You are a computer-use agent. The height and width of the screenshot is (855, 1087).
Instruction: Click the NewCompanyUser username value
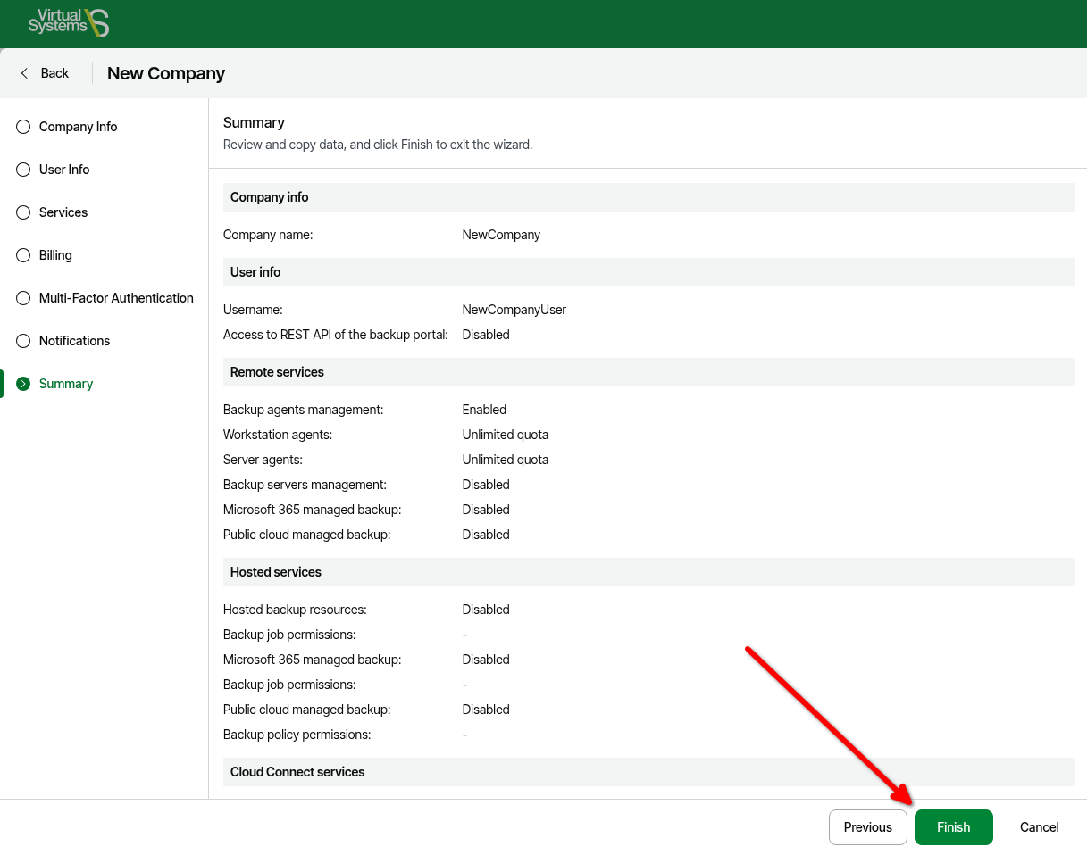[514, 310]
